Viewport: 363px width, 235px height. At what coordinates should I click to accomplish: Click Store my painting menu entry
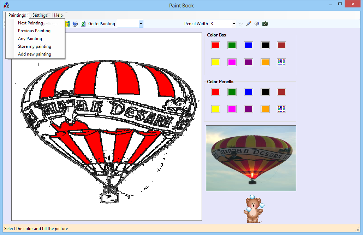35,46
